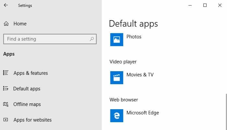Click the Movies & TV clapperboard icon
This screenshot has width=227, height=130.
pyautogui.click(x=117, y=78)
